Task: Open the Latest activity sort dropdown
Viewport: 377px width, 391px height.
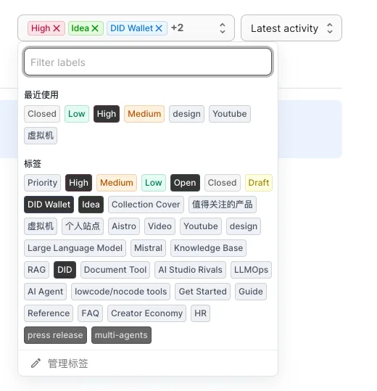Action: 291,28
